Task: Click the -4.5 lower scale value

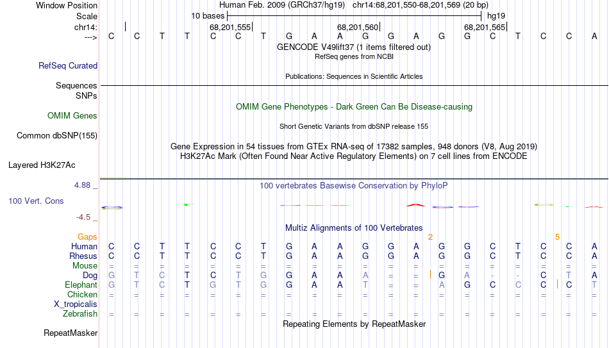Action: coord(83,217)
